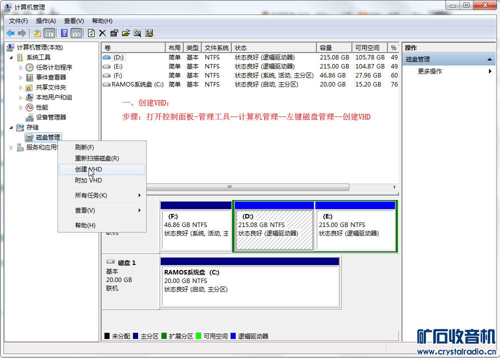Sort by 文件系统 column header

(217, 48)
